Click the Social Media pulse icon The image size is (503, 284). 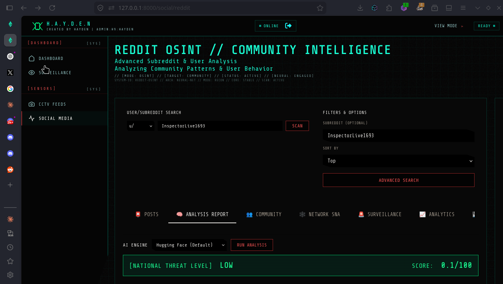[32, 118]
